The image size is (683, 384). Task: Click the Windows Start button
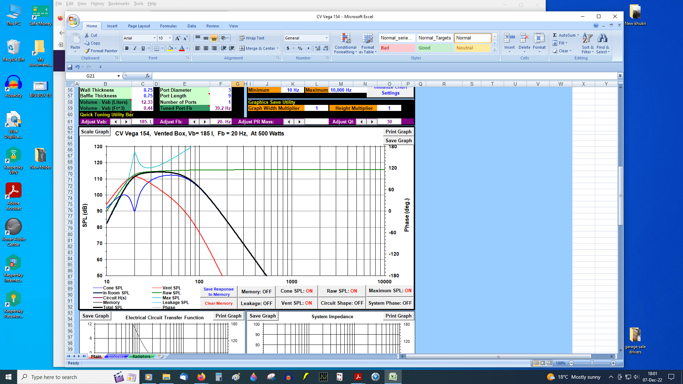9,377
